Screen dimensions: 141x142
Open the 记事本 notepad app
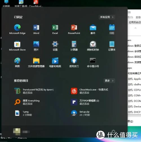coord(112,46)
